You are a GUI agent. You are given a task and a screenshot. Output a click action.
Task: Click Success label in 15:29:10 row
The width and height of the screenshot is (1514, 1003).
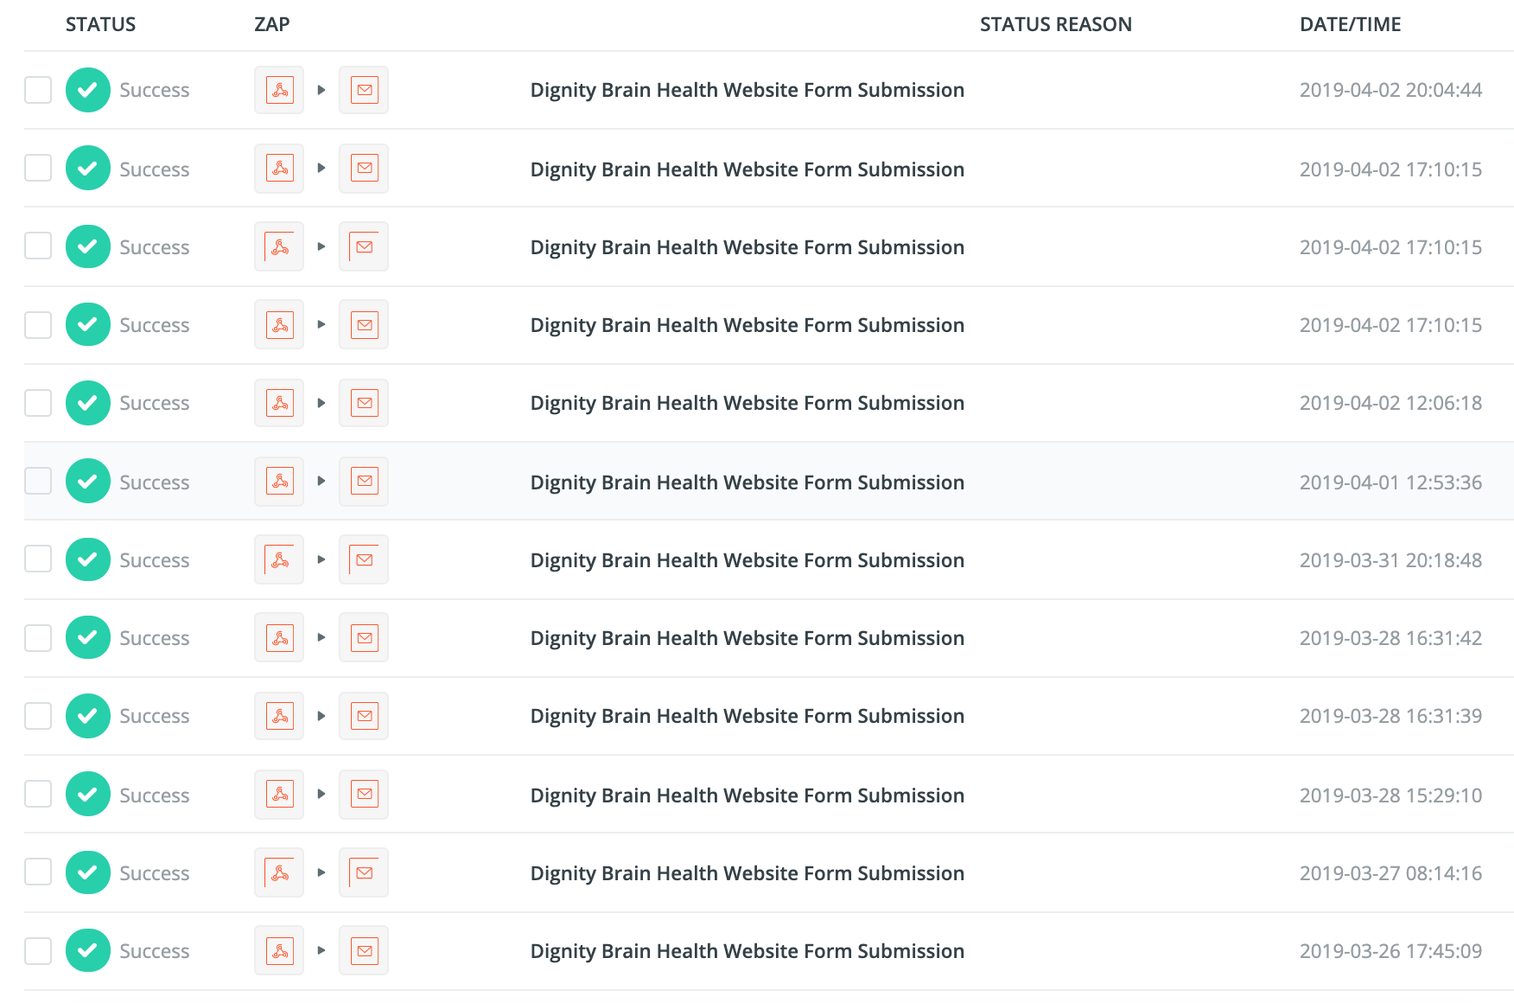tap(155, 795)
